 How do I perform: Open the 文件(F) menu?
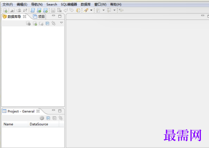[x=8, y=4]
